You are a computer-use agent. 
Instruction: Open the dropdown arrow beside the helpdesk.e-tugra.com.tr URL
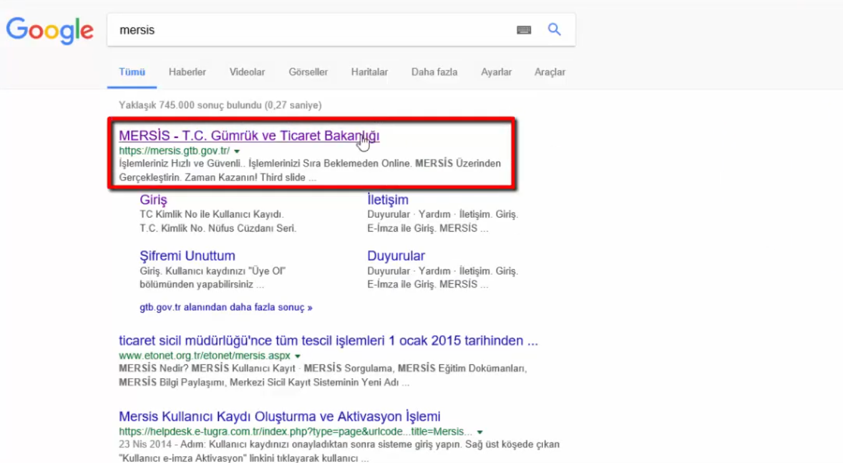(479, 431)
